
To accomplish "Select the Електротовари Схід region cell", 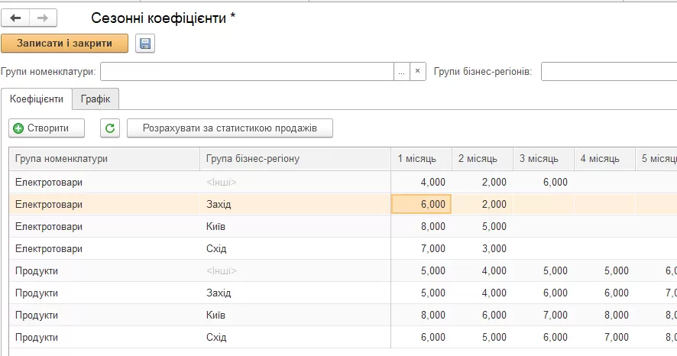I will (x=295, y=248).
